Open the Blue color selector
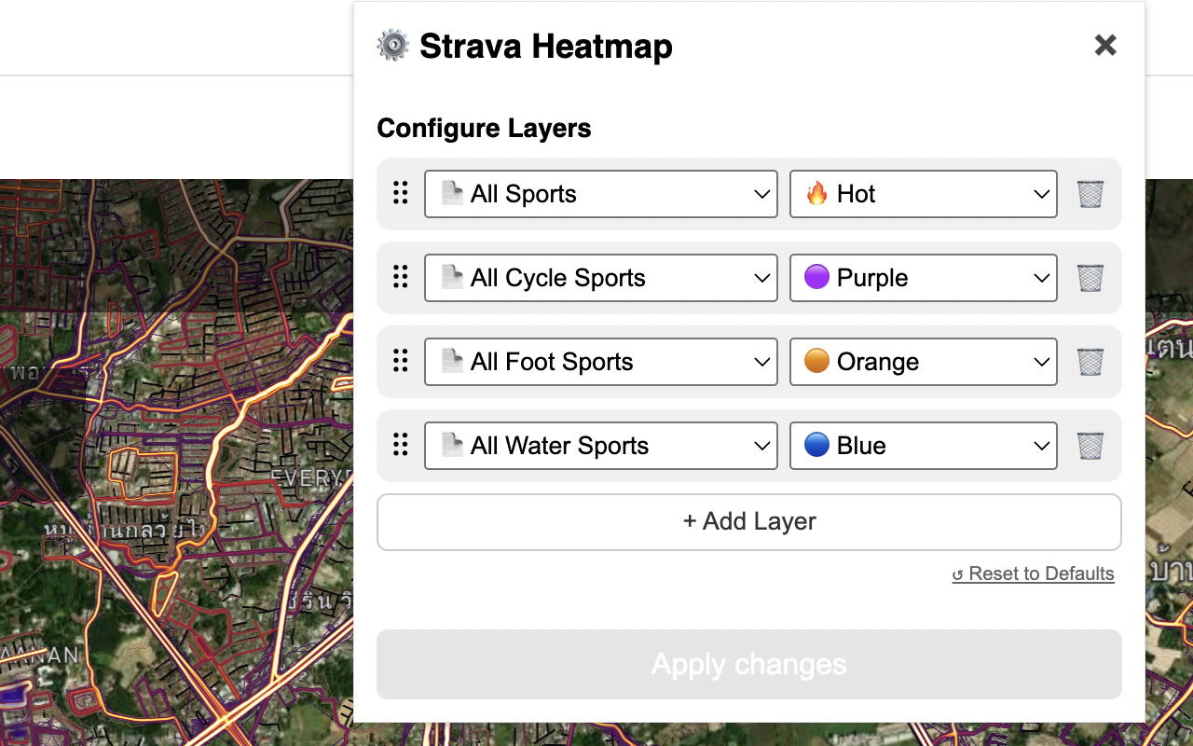Screen dimensions: 1193x746 [924, 446]
